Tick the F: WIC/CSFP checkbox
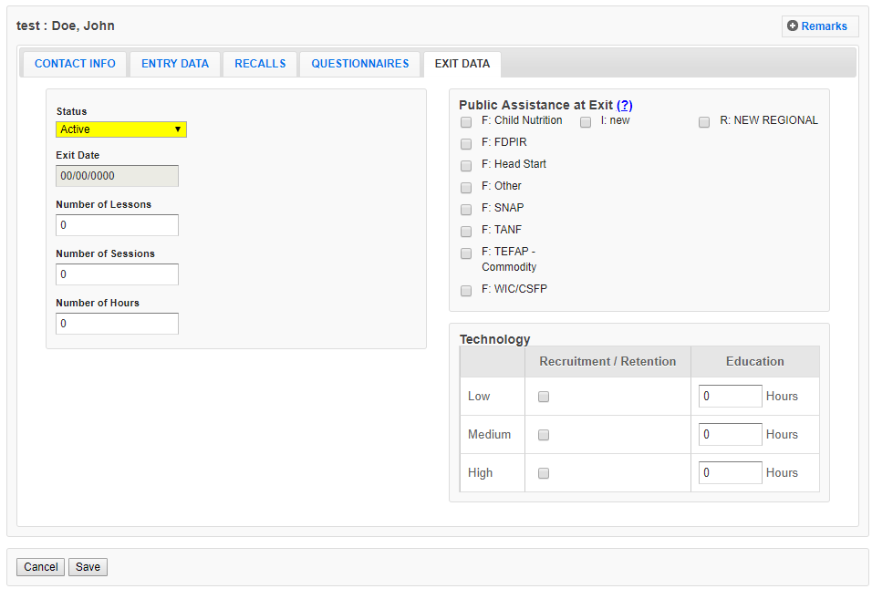 pyautogui.click(x=466, y=291)
